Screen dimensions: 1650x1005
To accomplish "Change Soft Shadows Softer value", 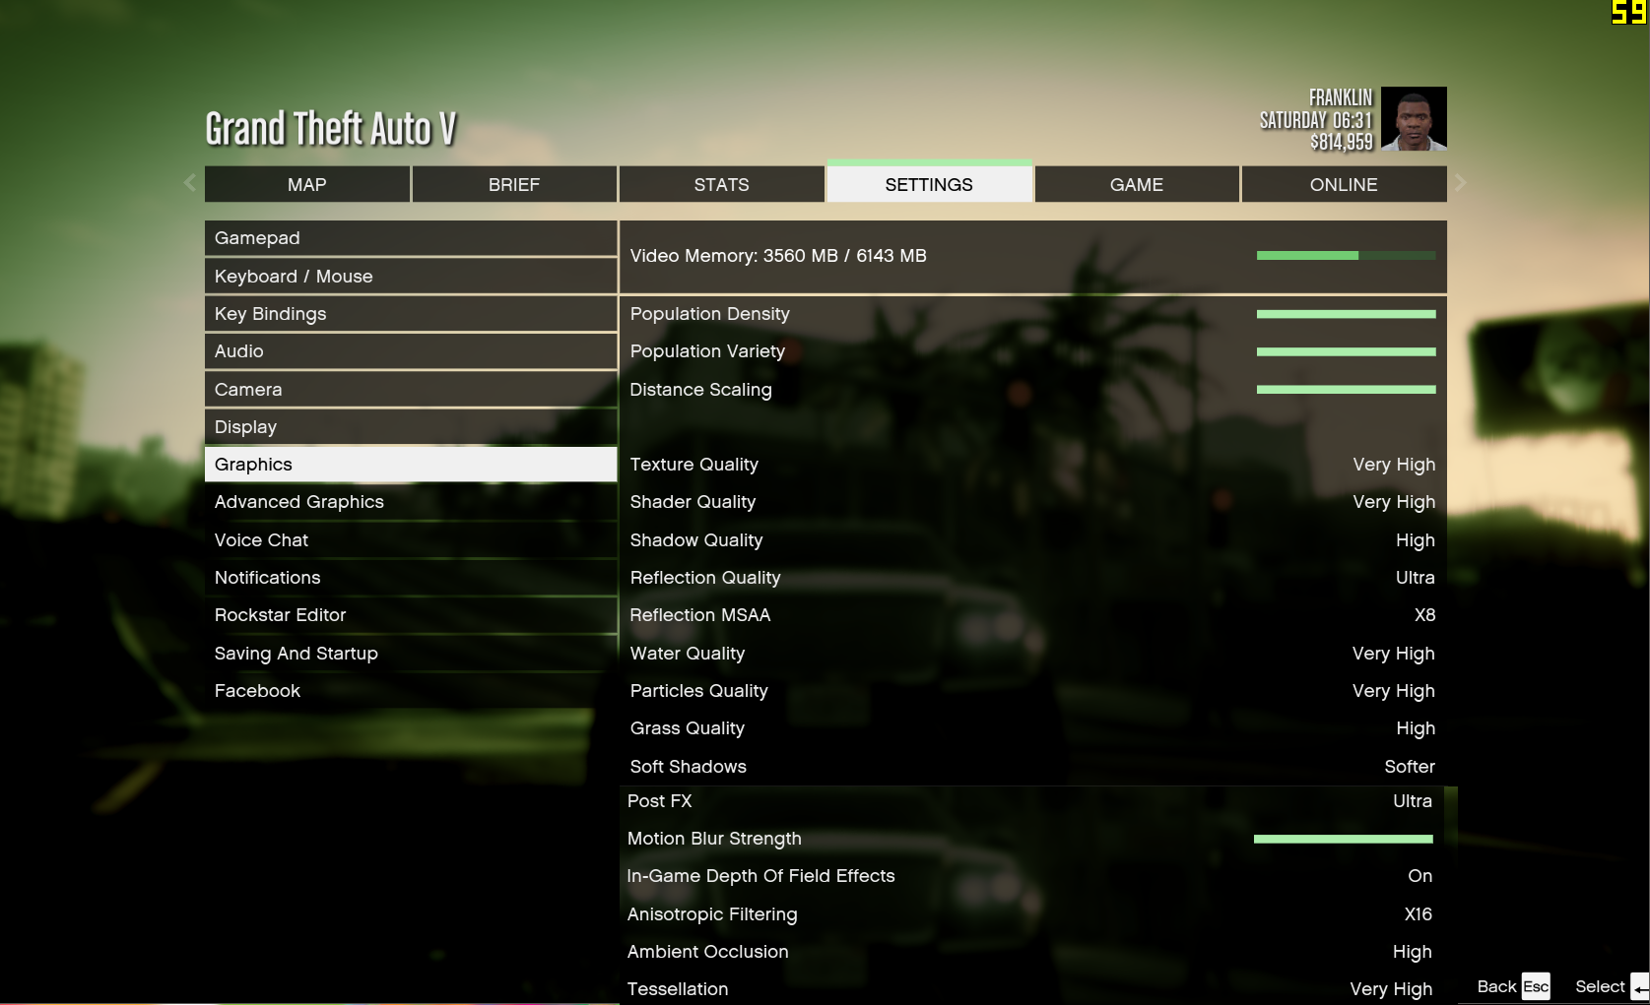I will click(x=1410, y=767).
